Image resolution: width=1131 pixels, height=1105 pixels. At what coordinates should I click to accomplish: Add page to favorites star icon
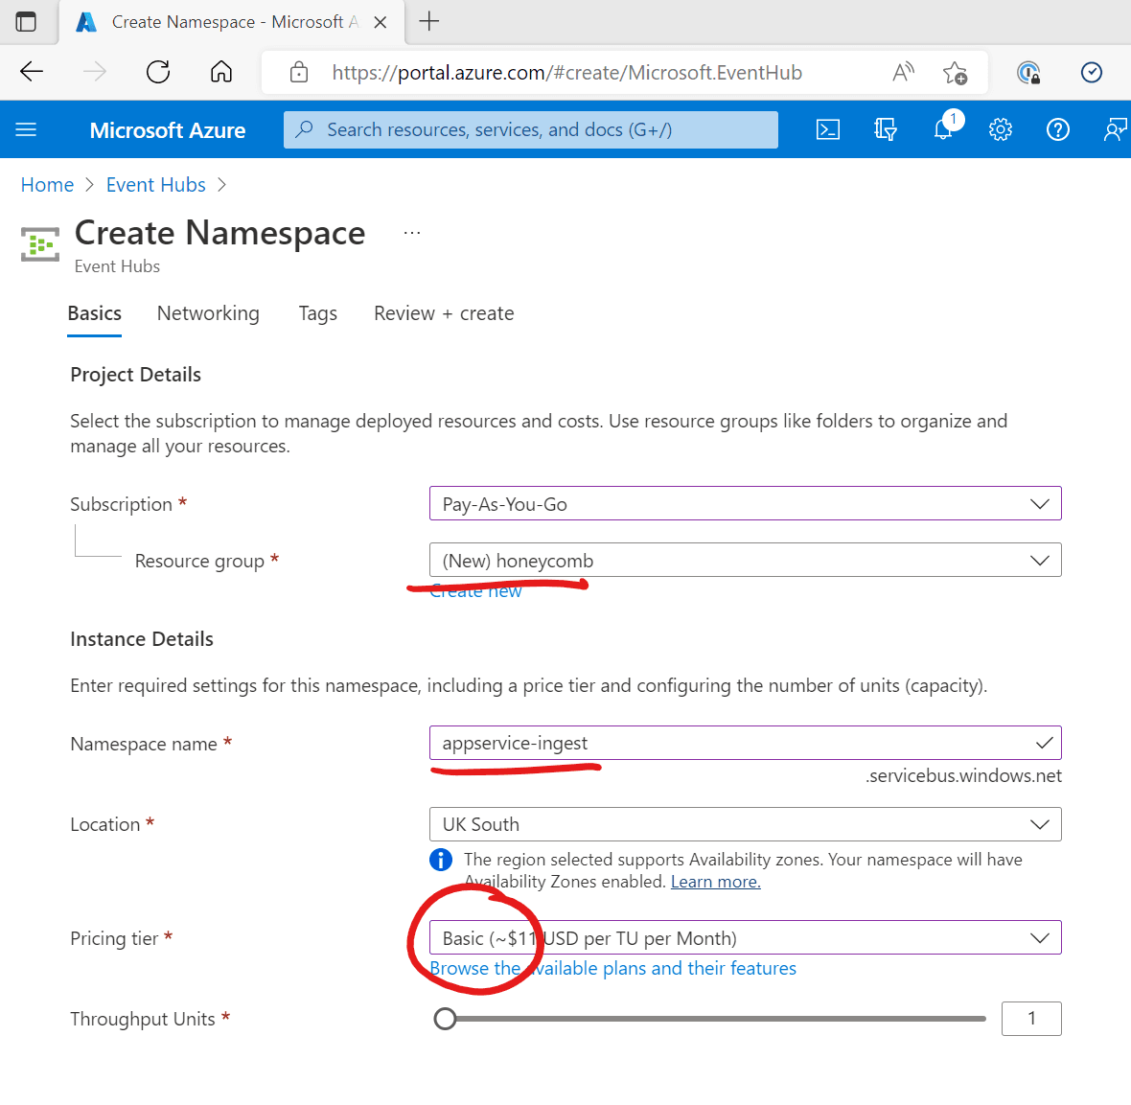(955, 72)
